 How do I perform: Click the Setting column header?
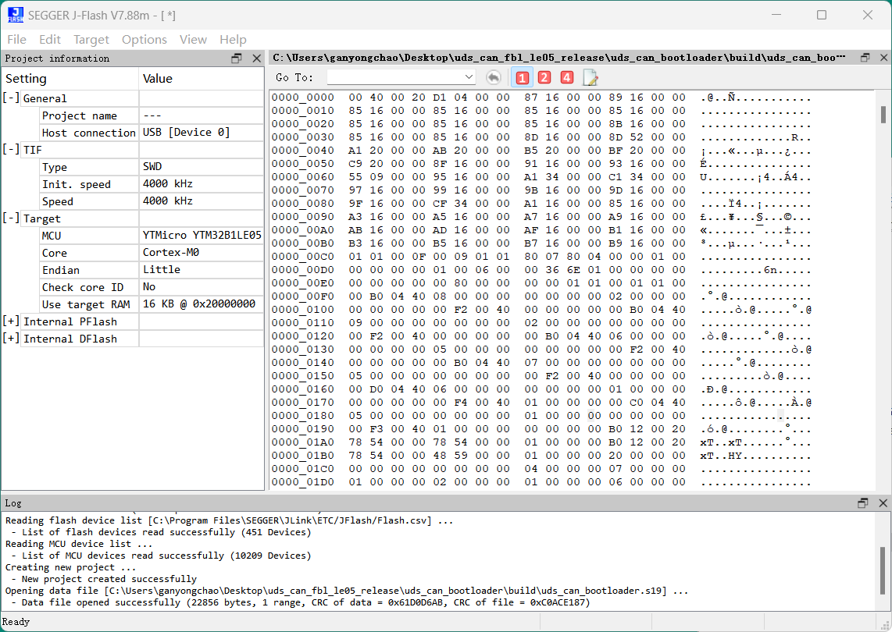70,79
